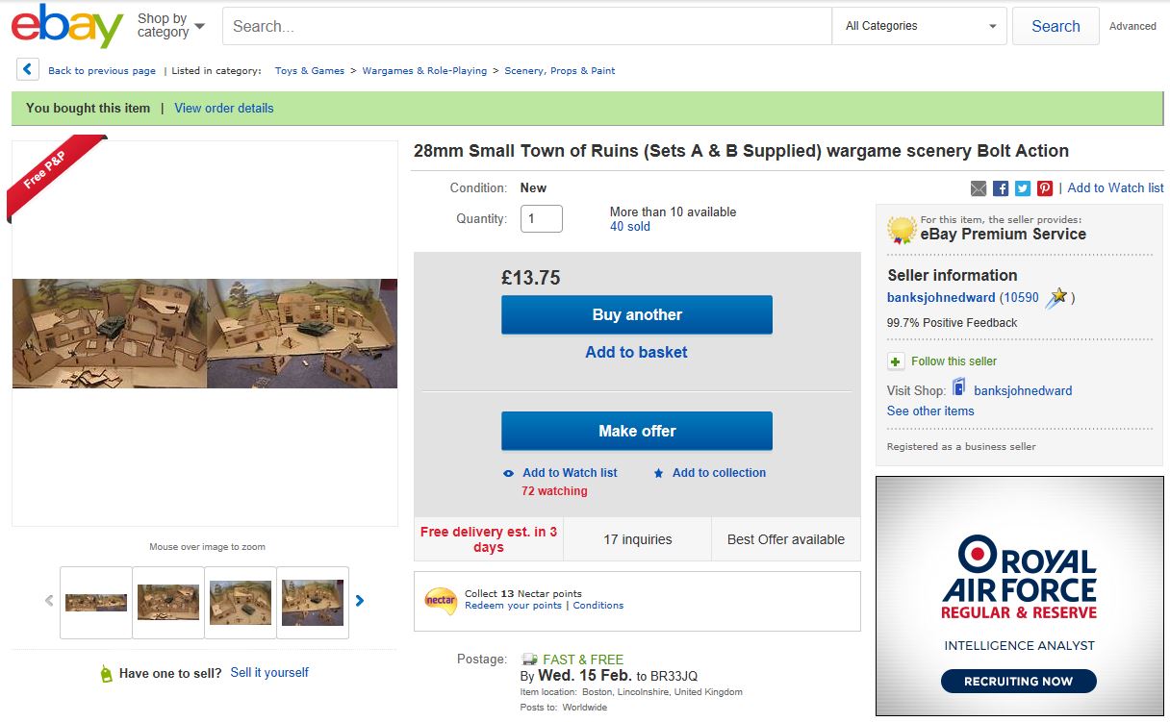Click the main search box
Viewport: 1170px width, 722px height.
click(526, 26)
